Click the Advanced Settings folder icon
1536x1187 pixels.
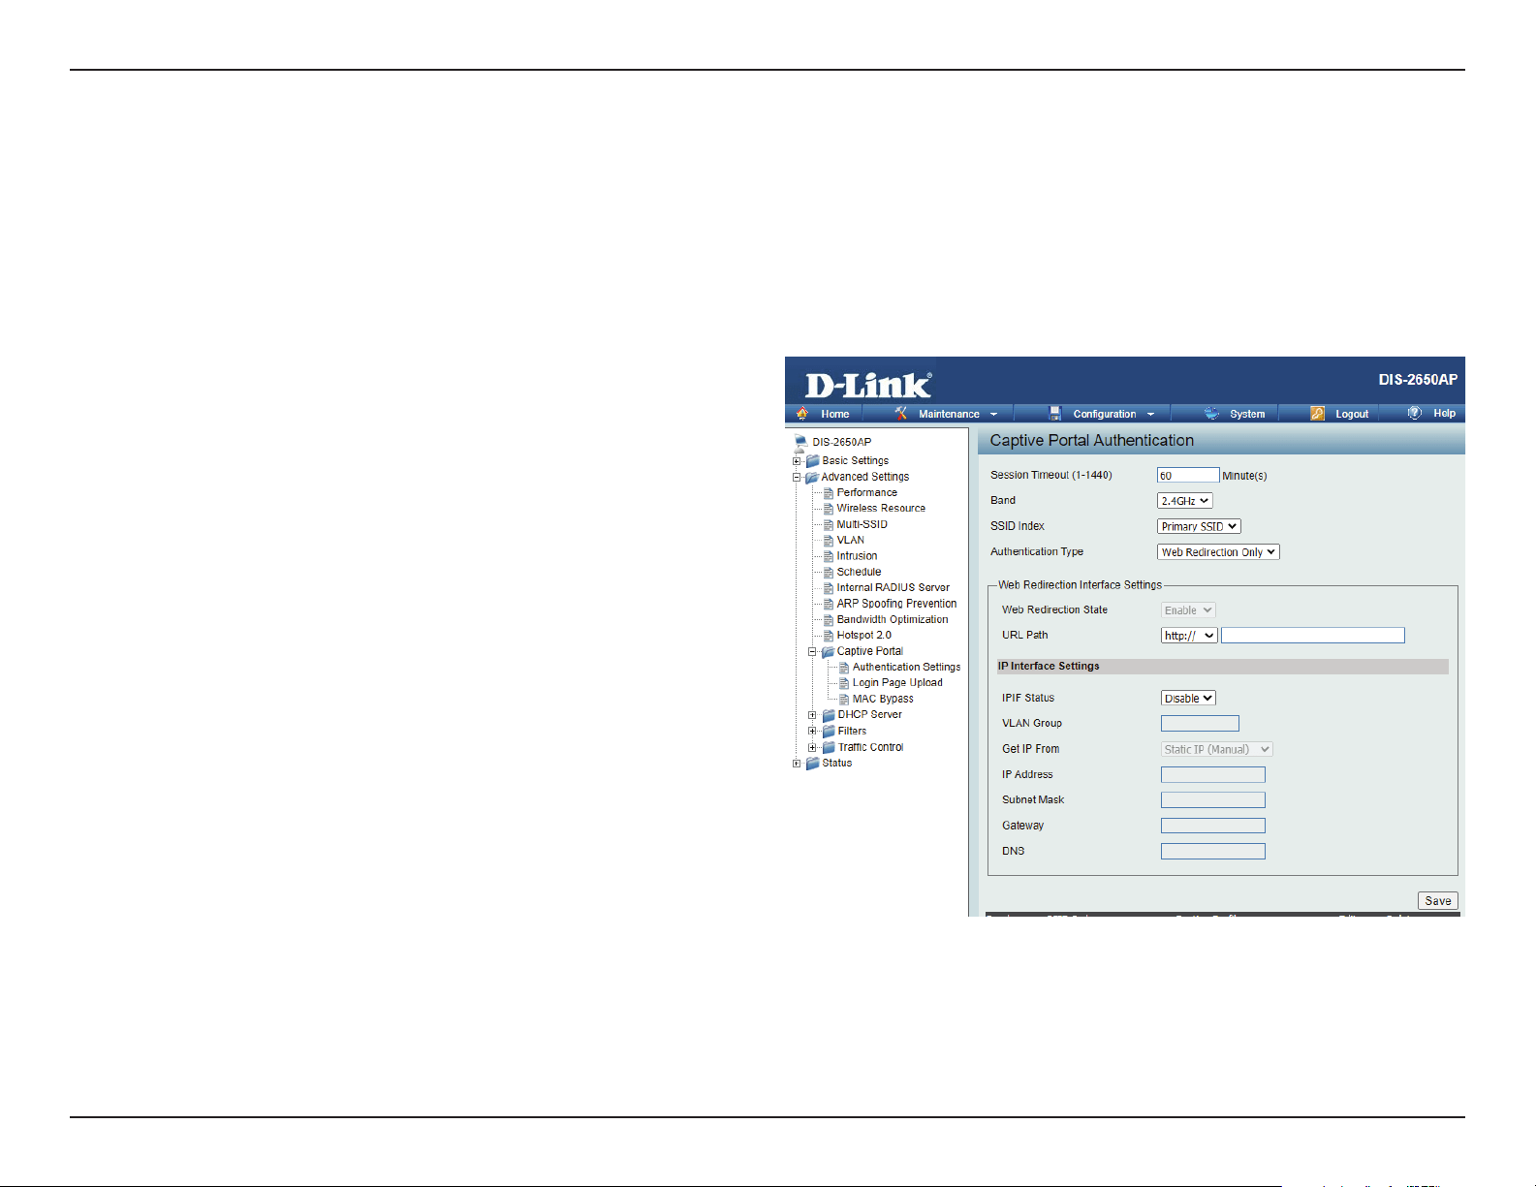(812, 477)
